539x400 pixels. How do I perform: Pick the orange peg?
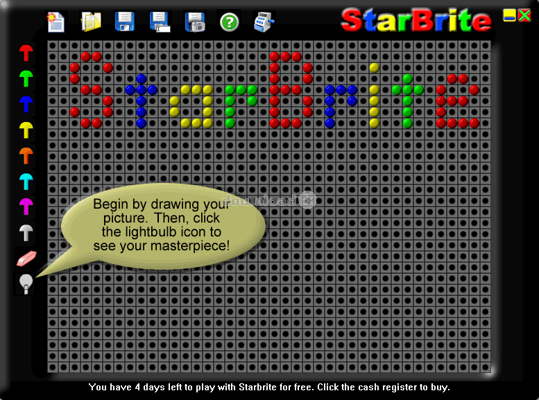[26, 156]
